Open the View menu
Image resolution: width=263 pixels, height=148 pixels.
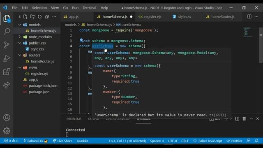[55, 8]
